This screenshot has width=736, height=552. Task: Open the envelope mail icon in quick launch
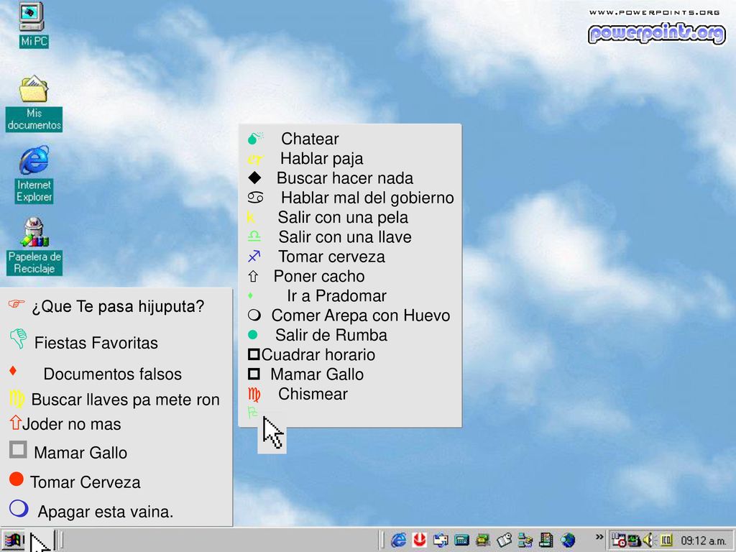441,540
